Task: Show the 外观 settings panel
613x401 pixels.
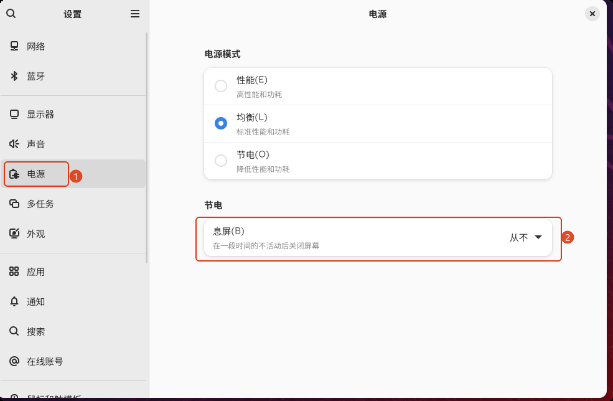Action: (73, 234)
